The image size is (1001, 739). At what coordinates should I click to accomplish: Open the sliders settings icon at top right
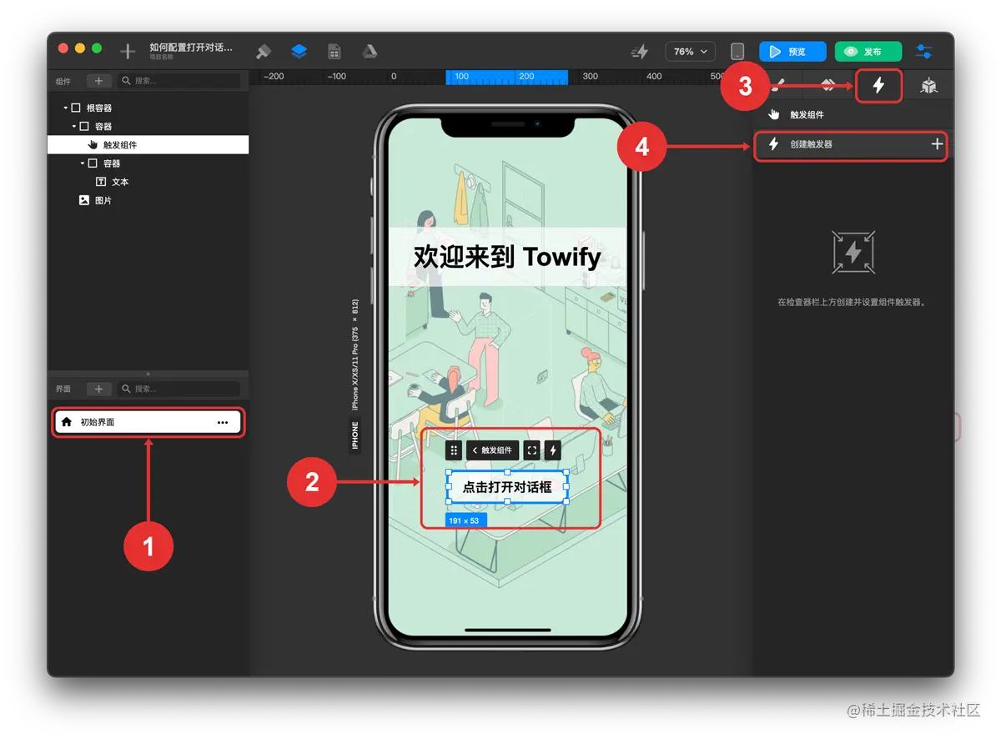924,52
